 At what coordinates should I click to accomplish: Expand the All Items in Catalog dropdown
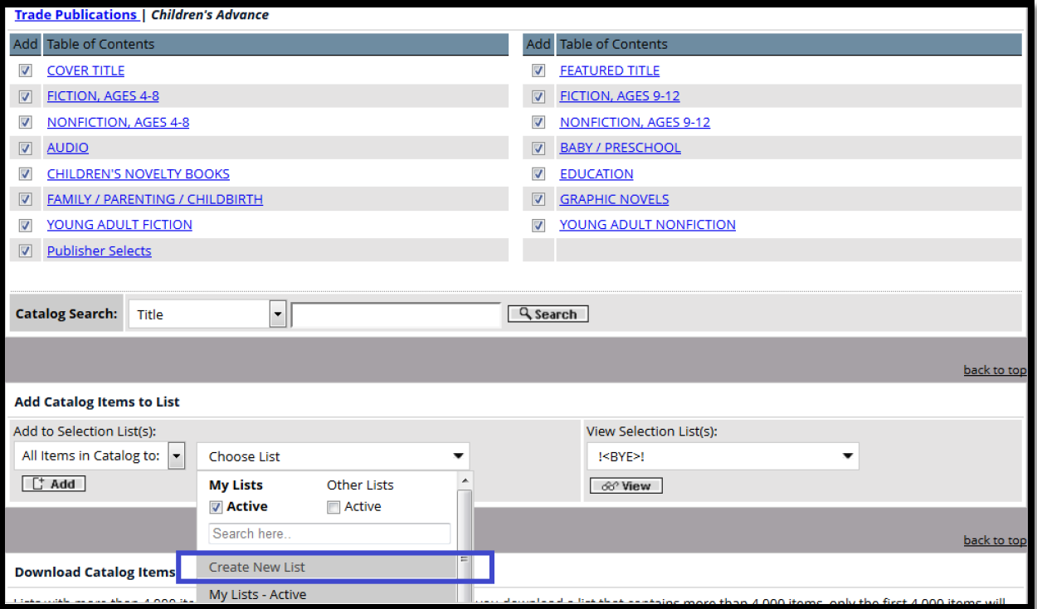click(x=176, y=456)
